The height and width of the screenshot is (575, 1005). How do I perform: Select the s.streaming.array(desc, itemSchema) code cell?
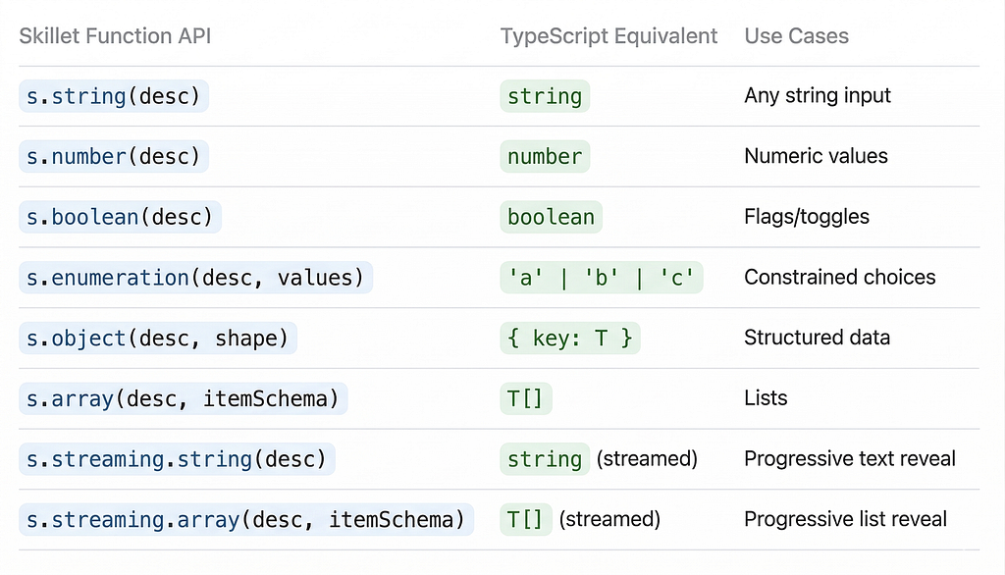pos(246,519)
